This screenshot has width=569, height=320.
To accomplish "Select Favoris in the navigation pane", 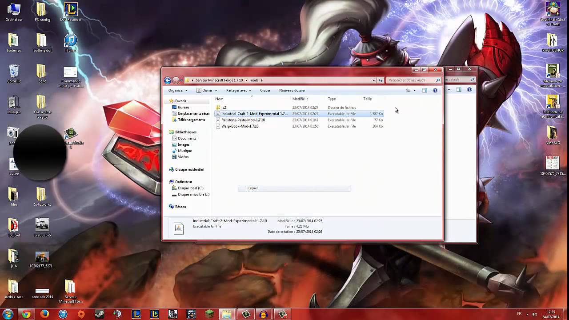I will [180, 101].
